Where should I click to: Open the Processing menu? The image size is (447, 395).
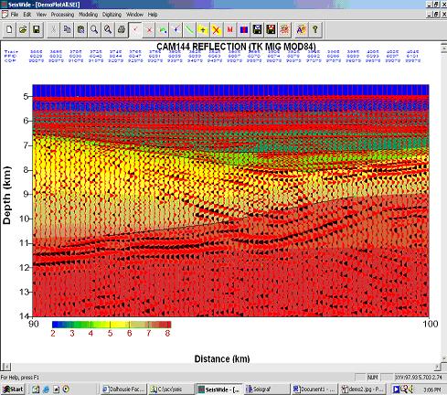click(62, 15)
